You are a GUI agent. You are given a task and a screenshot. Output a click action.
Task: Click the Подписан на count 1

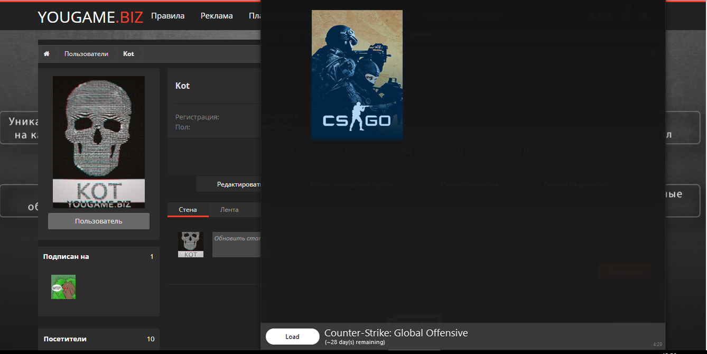pyautogui.click(x=152, y=257)
